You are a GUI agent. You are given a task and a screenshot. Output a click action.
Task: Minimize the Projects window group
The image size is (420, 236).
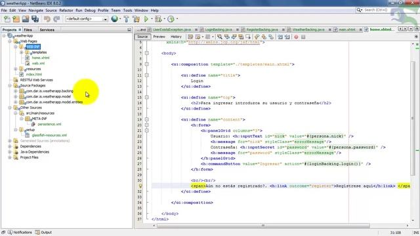[129, 29]
